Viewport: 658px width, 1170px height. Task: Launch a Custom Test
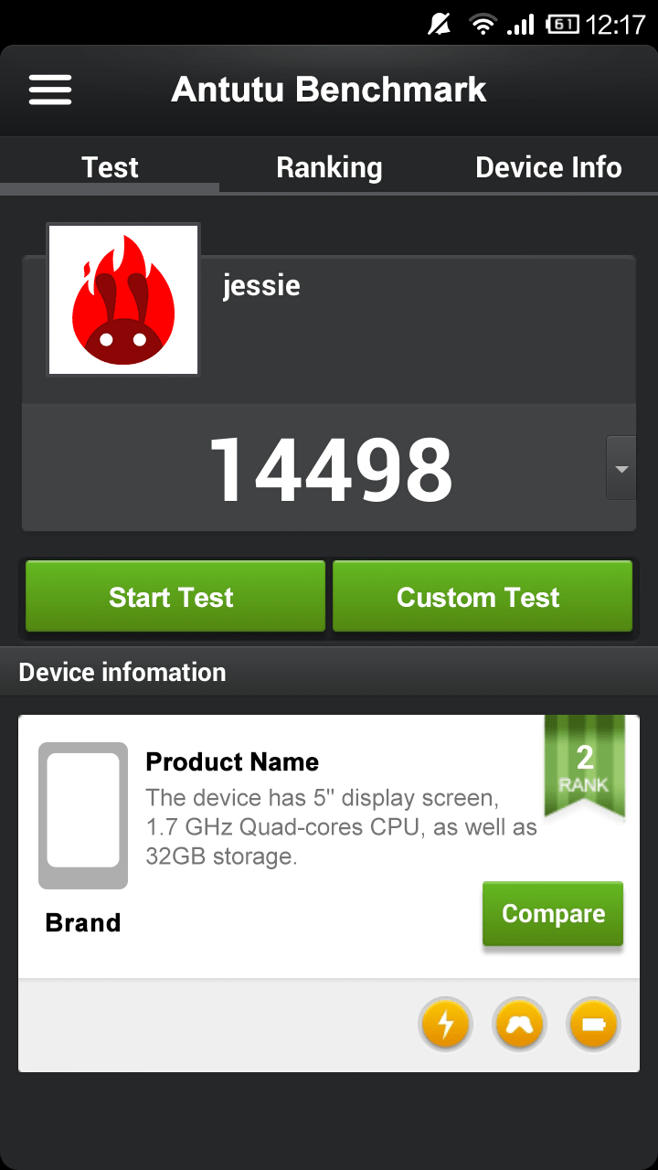click(x=482, y=596)
